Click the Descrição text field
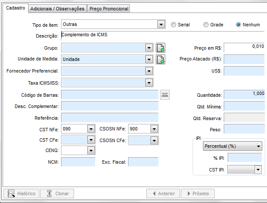The width and height of the screenshot is (267, 203). coord(162,36)
